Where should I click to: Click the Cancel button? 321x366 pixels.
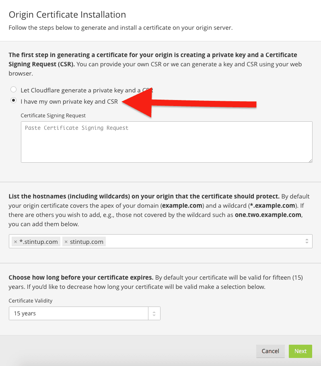[x=270, y=351]
